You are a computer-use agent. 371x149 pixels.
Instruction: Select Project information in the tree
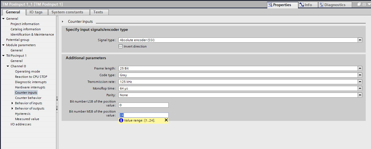coord(25,24)
